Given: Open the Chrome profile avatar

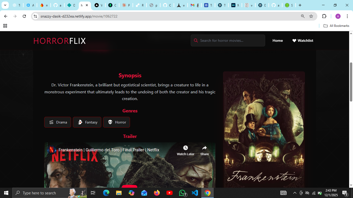Looking at the screenshot, I should point(338,16).
